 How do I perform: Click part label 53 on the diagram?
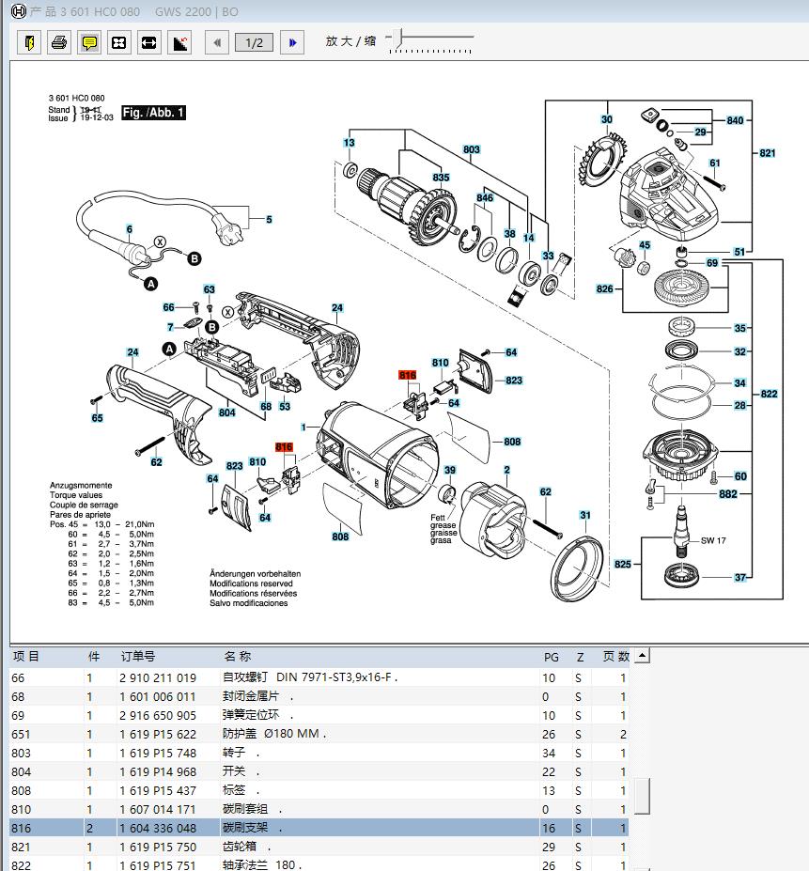coord(285,406)
